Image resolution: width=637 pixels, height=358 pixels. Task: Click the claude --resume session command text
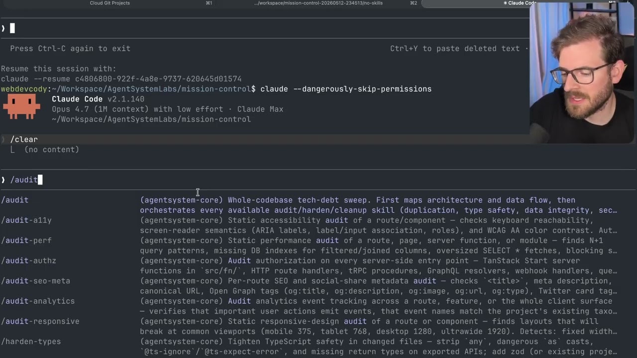[121, 79]
